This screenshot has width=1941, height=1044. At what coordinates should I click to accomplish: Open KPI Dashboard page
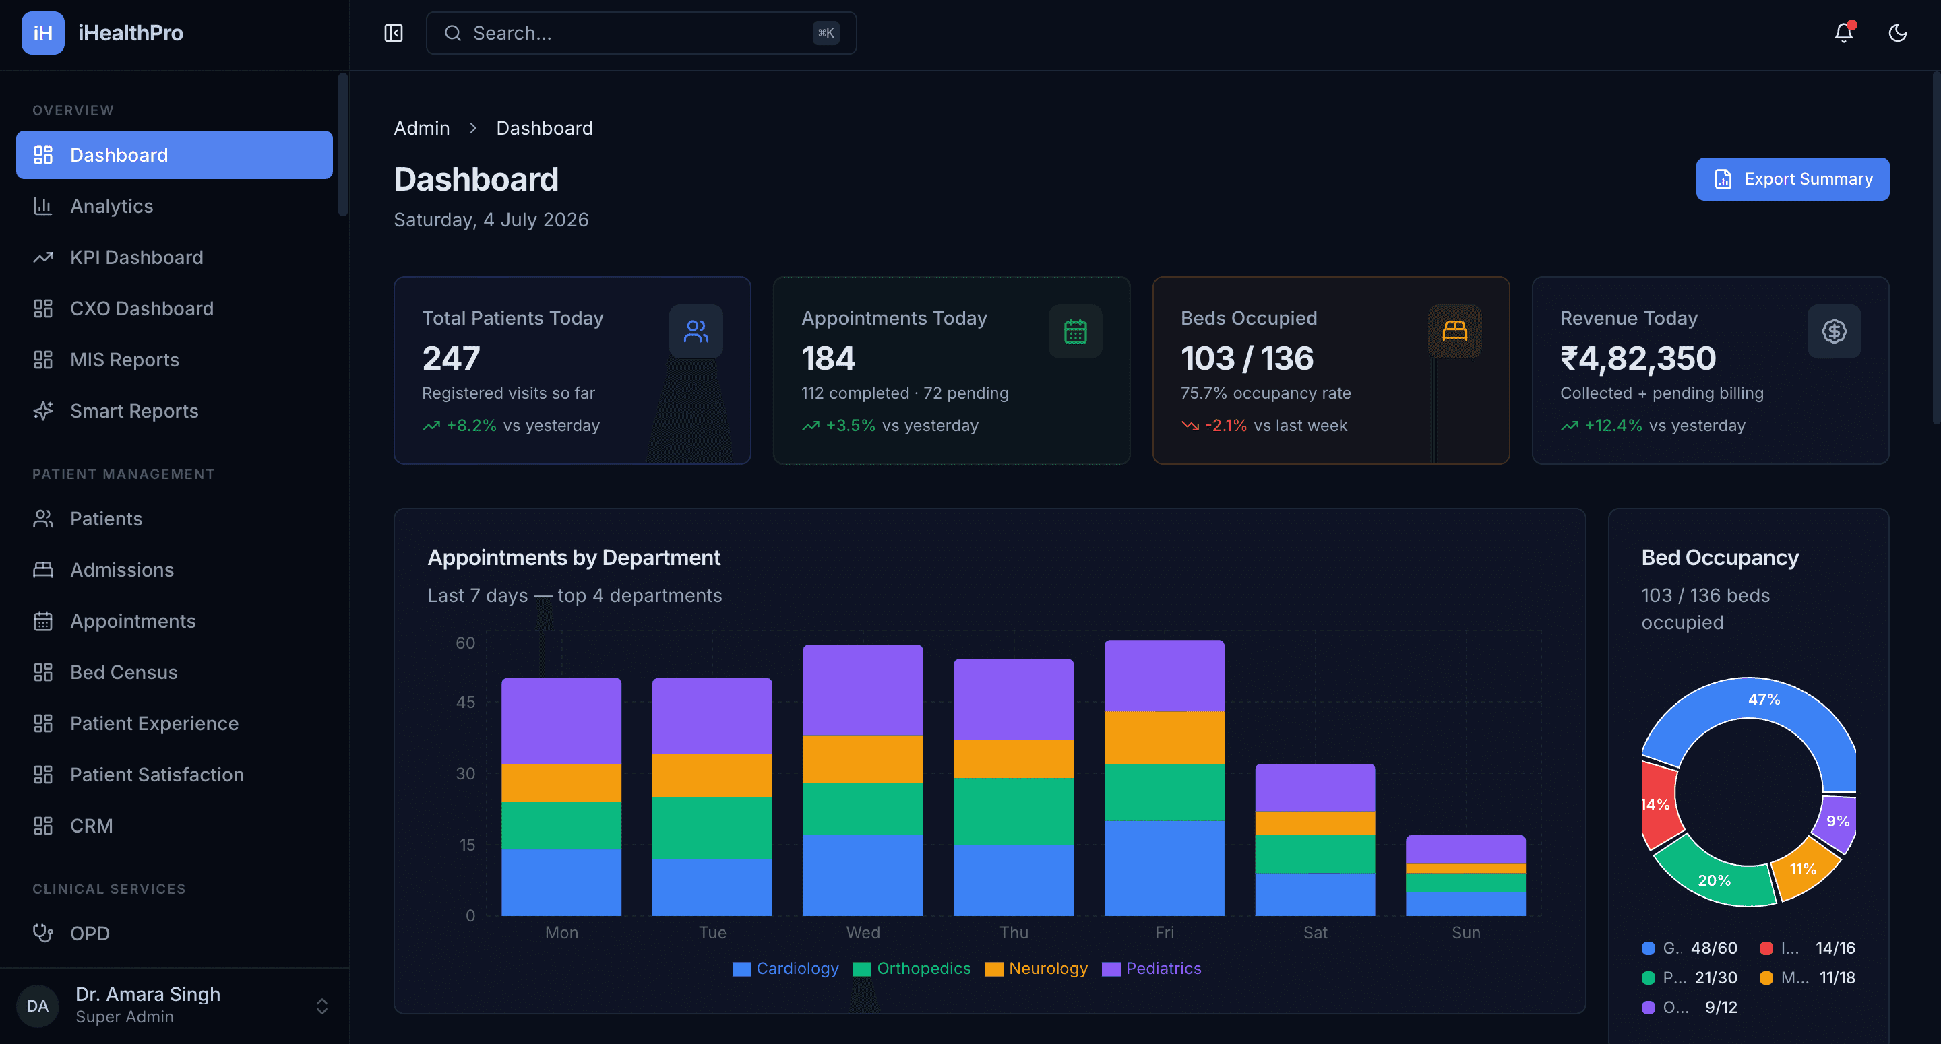coord(174,257)
